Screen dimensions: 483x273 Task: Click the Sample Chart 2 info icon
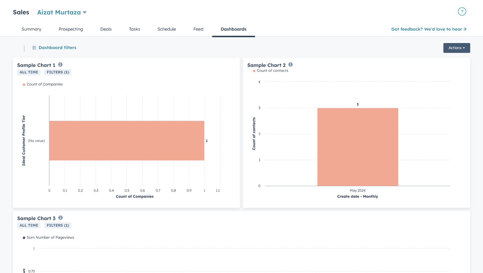click(x=290, y=65)
